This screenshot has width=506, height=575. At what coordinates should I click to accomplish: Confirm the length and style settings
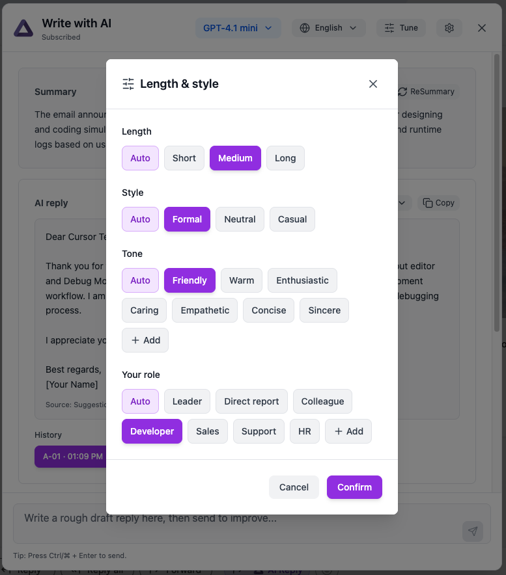point(354,487)
